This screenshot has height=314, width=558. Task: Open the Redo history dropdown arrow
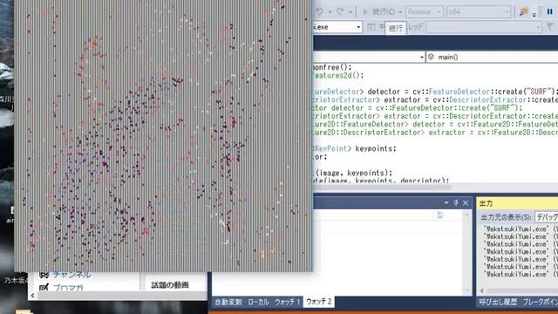350,12
